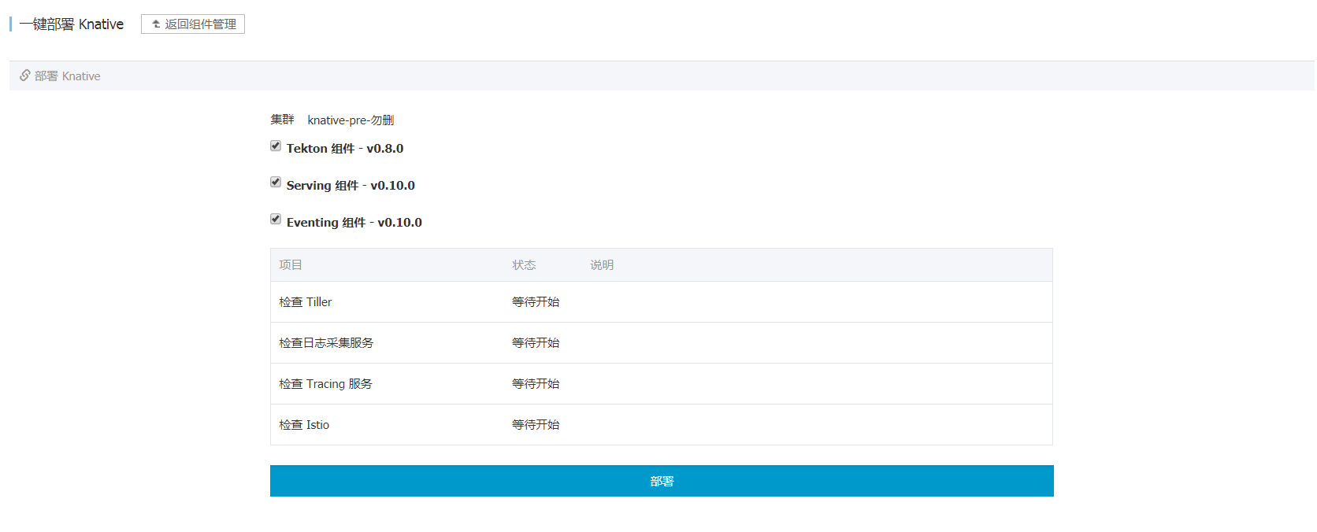The height and width of the screenshot is (532, 1317).
Task: Disable the Eventing 组件 v0.10.0 checkbox
Action: (276, 219)
